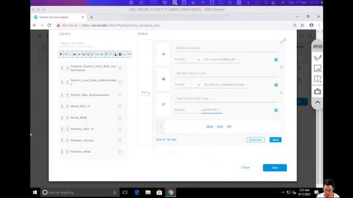Screen dimensions: 353x198
Task: Click the OR link to add condition
Action: pos(229,127)
